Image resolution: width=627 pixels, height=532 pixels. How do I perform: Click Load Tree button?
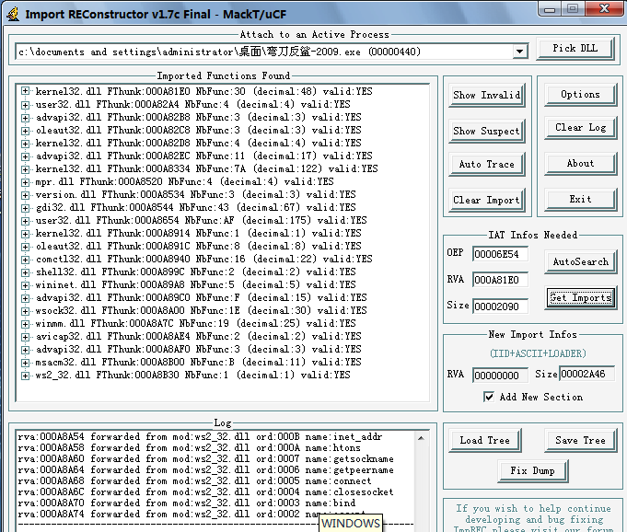click(484, 441)
